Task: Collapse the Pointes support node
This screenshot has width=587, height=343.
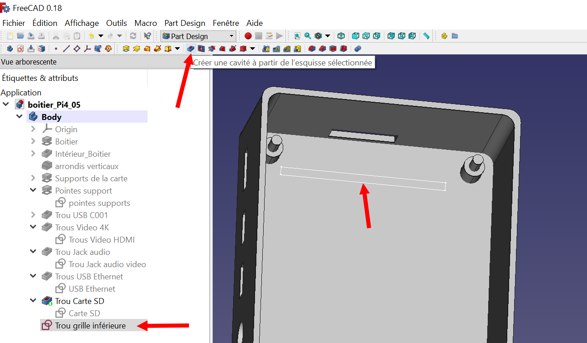Action: (x=33, y=190)
